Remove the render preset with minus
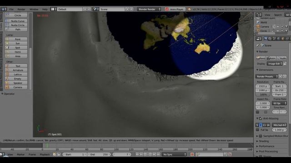 [x=285, y=77]
